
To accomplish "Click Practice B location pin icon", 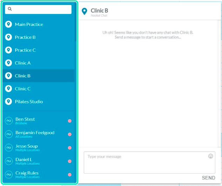I will click(x=8, y=37).
